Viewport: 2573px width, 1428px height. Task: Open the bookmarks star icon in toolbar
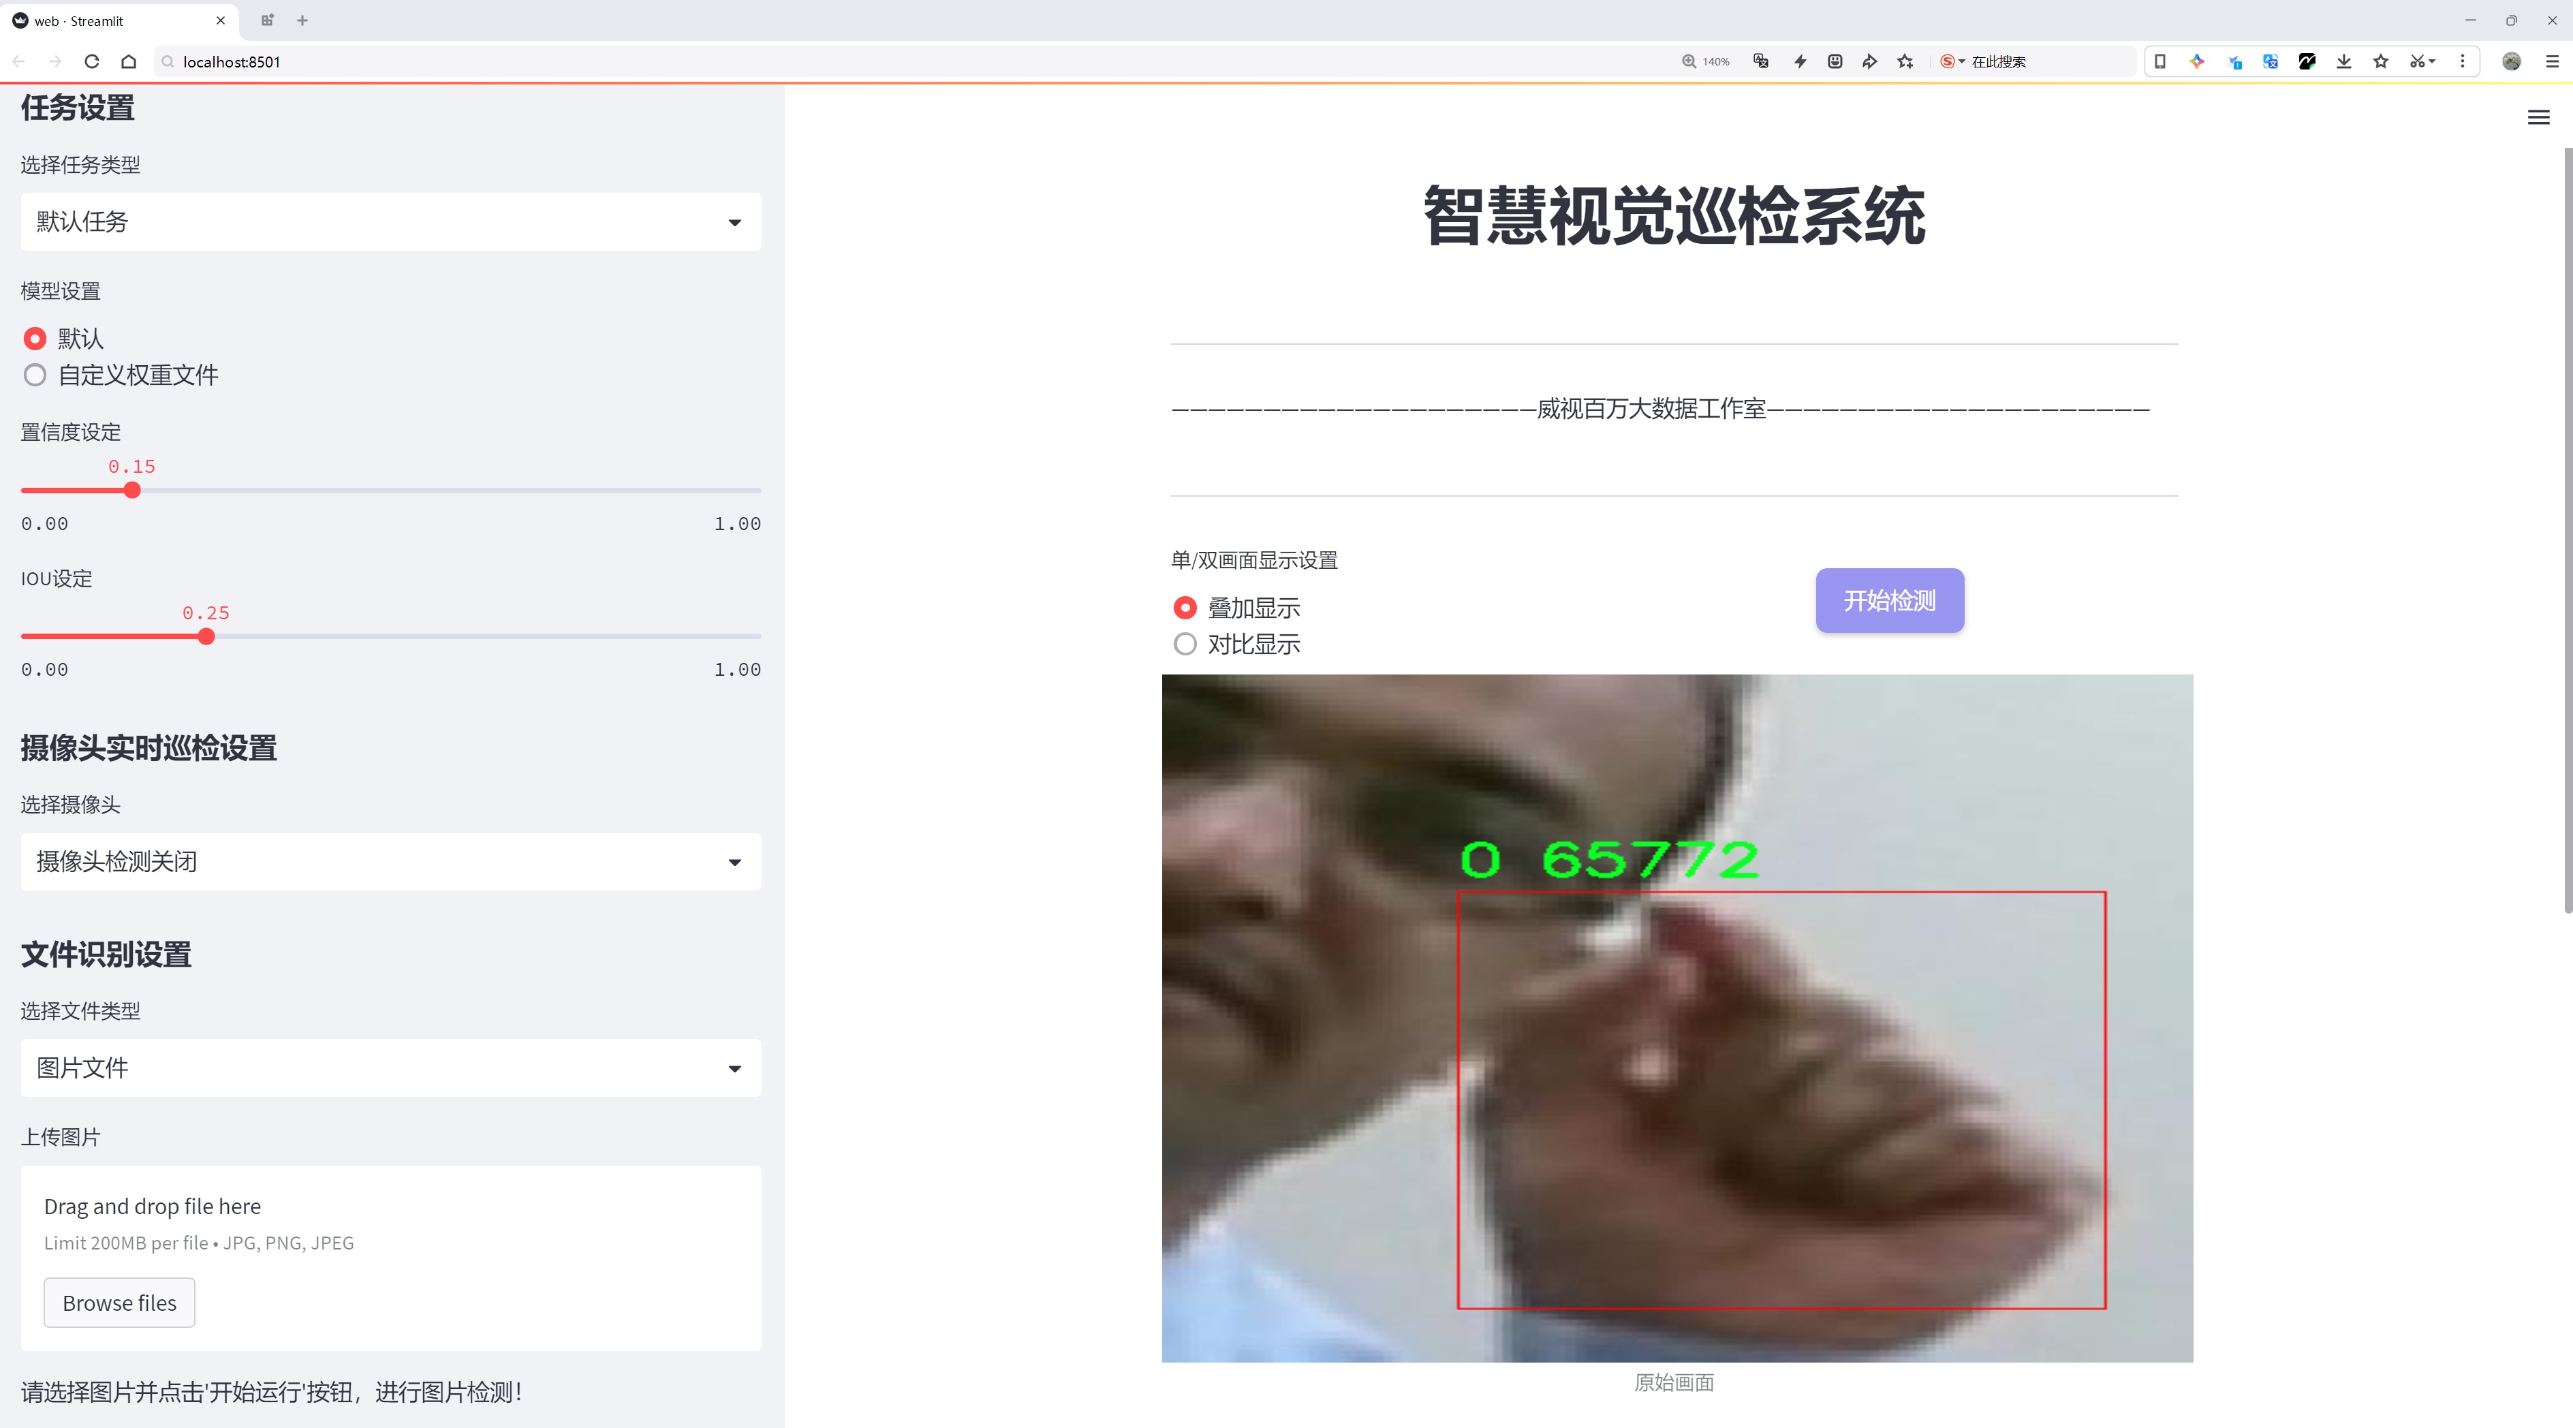point(2381,62)
